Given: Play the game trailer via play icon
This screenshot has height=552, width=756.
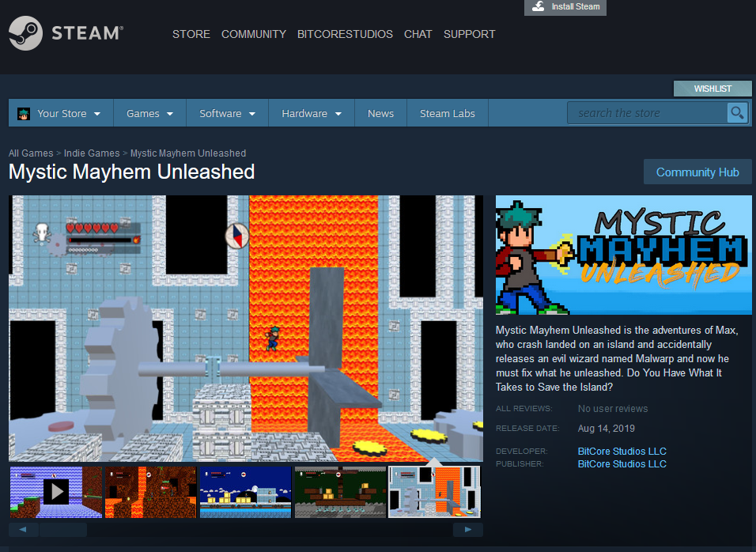Looking at the screenshot, I should click(55, 490).
